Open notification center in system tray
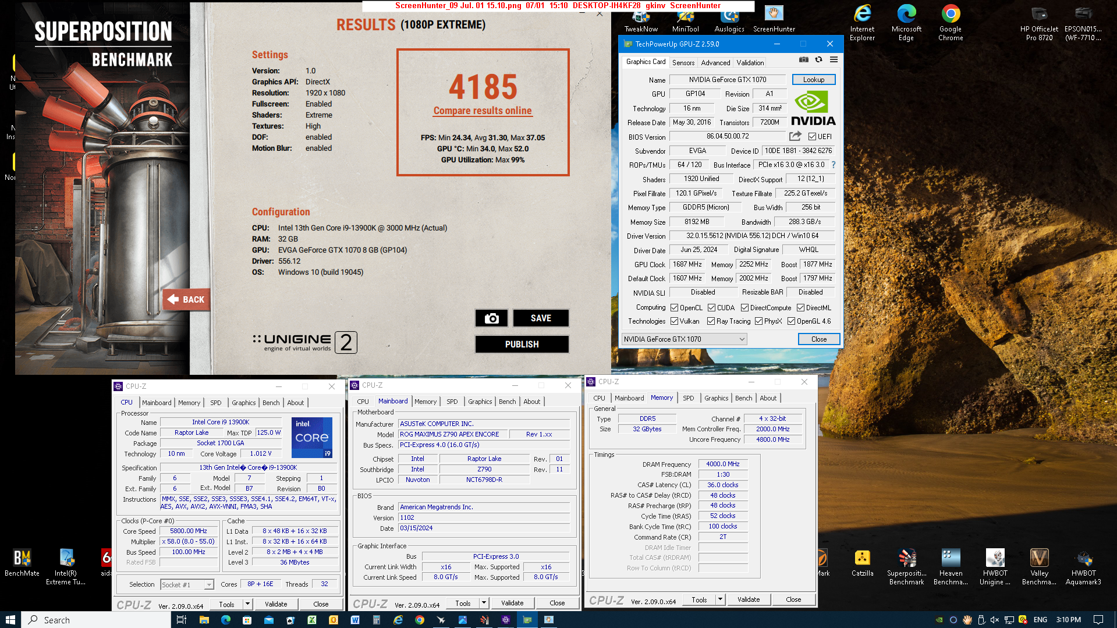The width and height of the screenshot is (1117, 628). [1098, 620]
